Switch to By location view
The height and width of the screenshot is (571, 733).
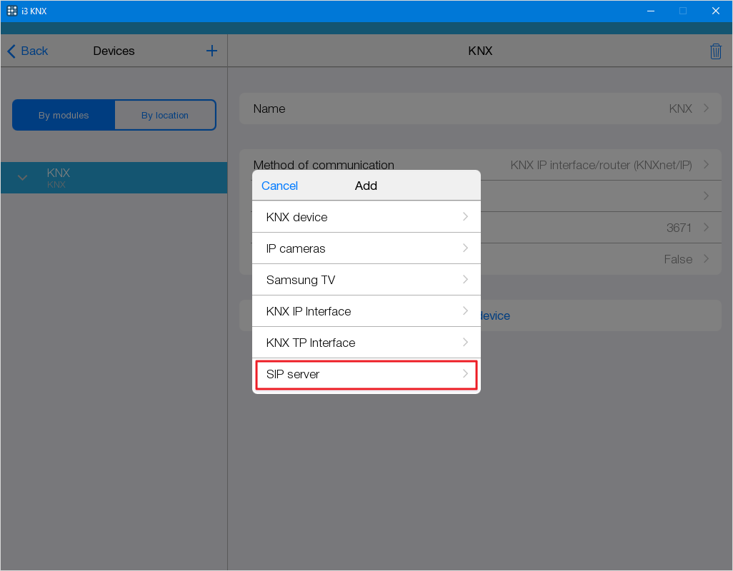[164, 115]
